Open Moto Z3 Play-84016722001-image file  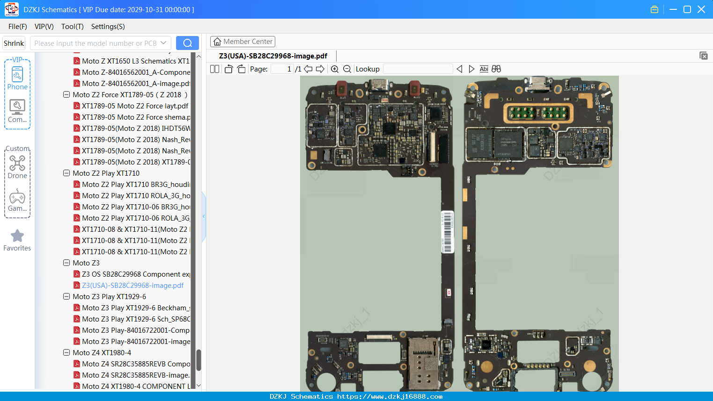click(136, 342)
